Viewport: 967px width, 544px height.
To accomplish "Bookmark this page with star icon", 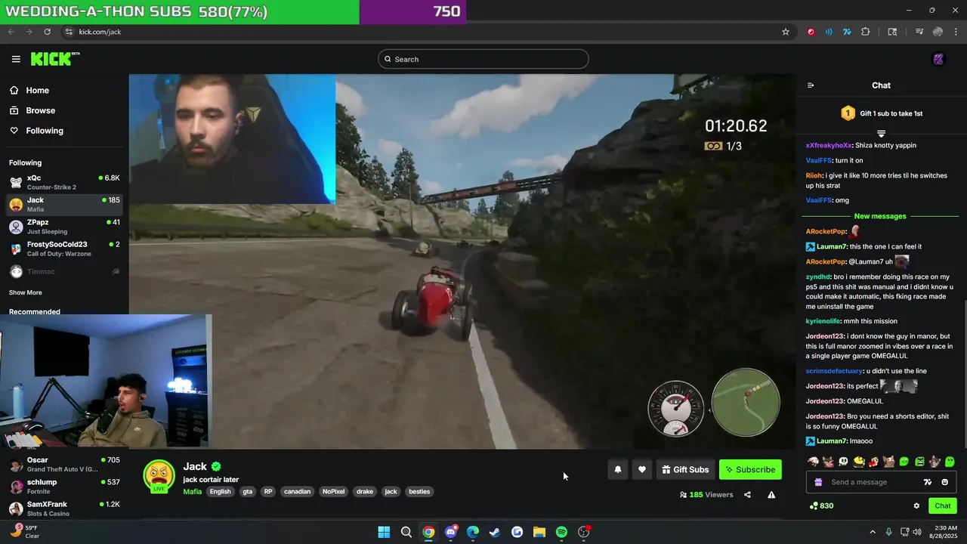I will [786, 32].
